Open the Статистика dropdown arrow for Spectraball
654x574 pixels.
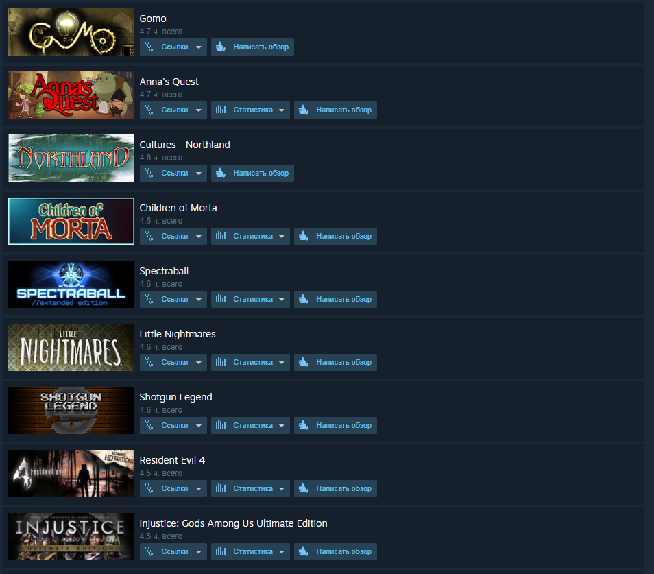click(282, 300)
